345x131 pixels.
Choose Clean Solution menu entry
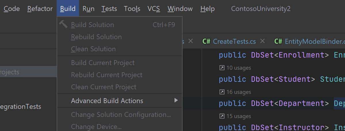coord(93,49)
